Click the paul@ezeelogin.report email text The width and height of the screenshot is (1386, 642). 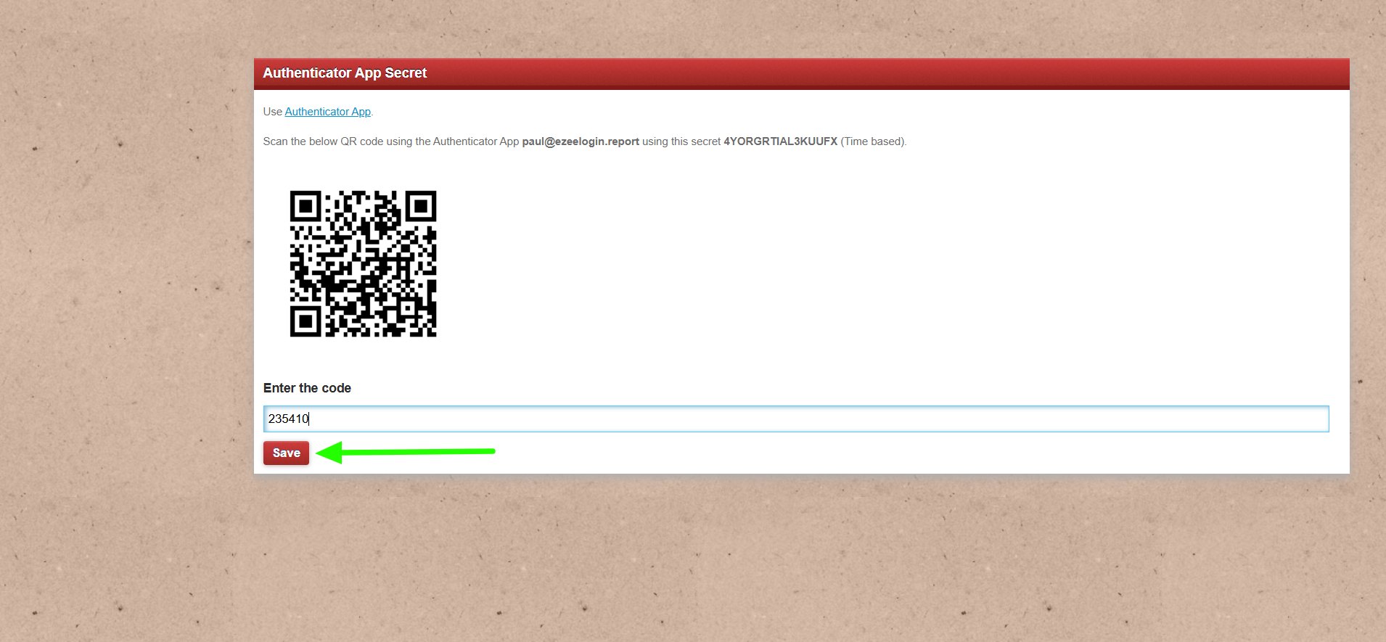point(581,141)
